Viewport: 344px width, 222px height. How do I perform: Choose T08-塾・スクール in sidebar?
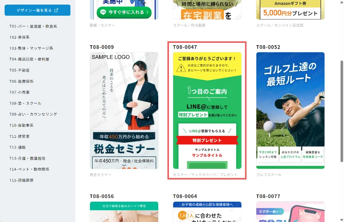[25, 103]
